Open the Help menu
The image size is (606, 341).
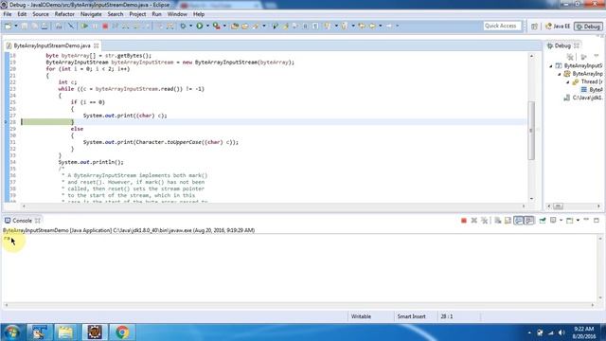point(199,14)
